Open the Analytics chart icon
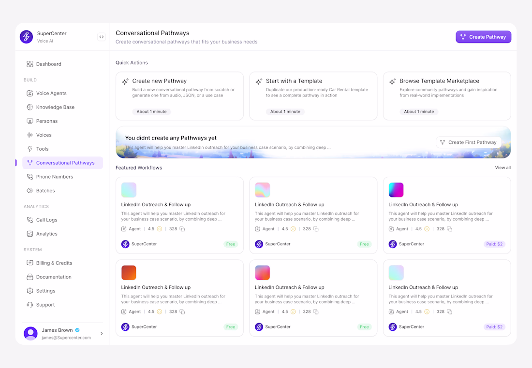The height and width of the screenshot is (368, 532). click(x=30, y=233)
